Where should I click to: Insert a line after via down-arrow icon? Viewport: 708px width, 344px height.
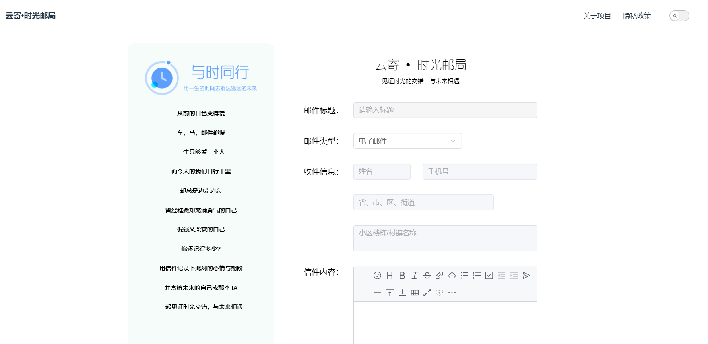pos(402,293)
